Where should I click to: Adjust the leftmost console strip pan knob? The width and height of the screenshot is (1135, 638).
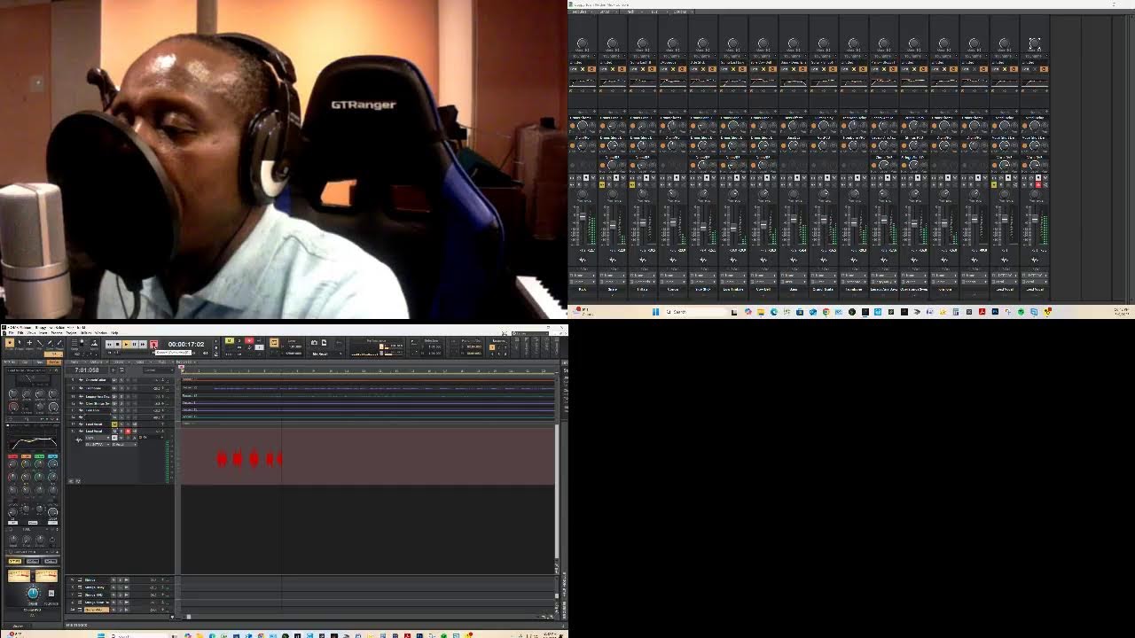(583, 194)
